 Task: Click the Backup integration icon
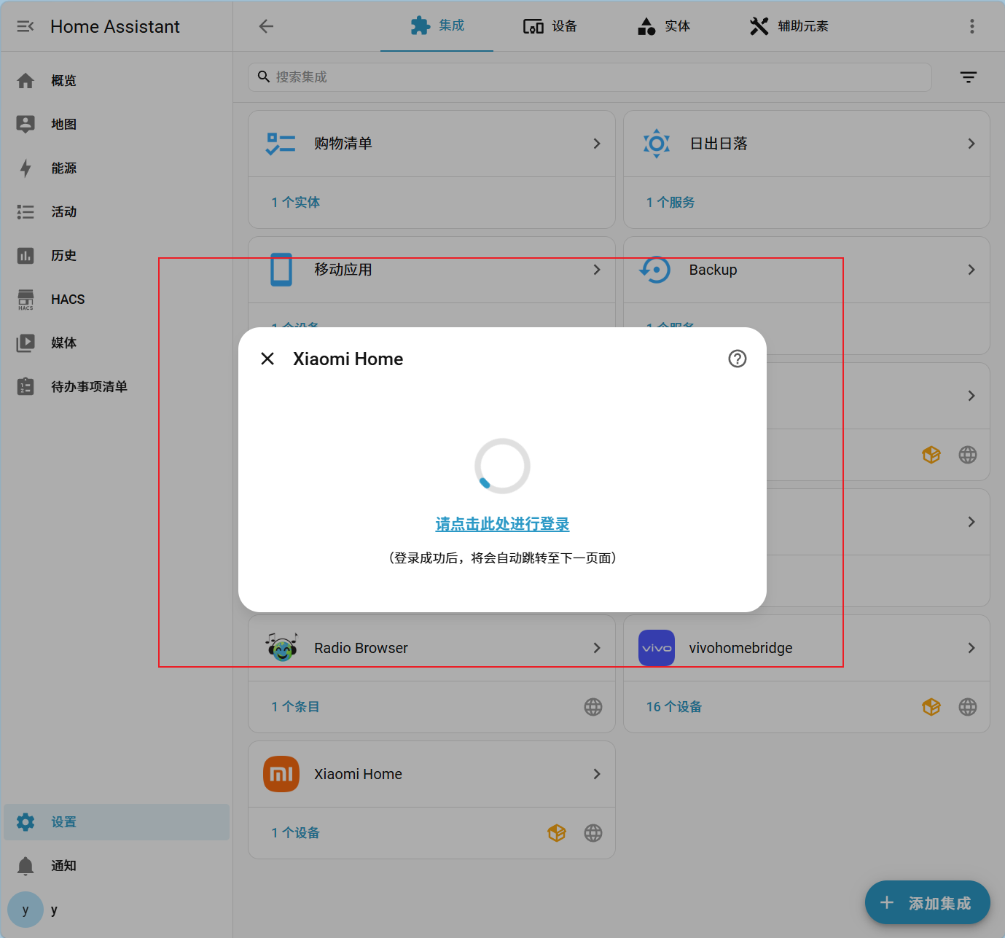tap(655, 270)
